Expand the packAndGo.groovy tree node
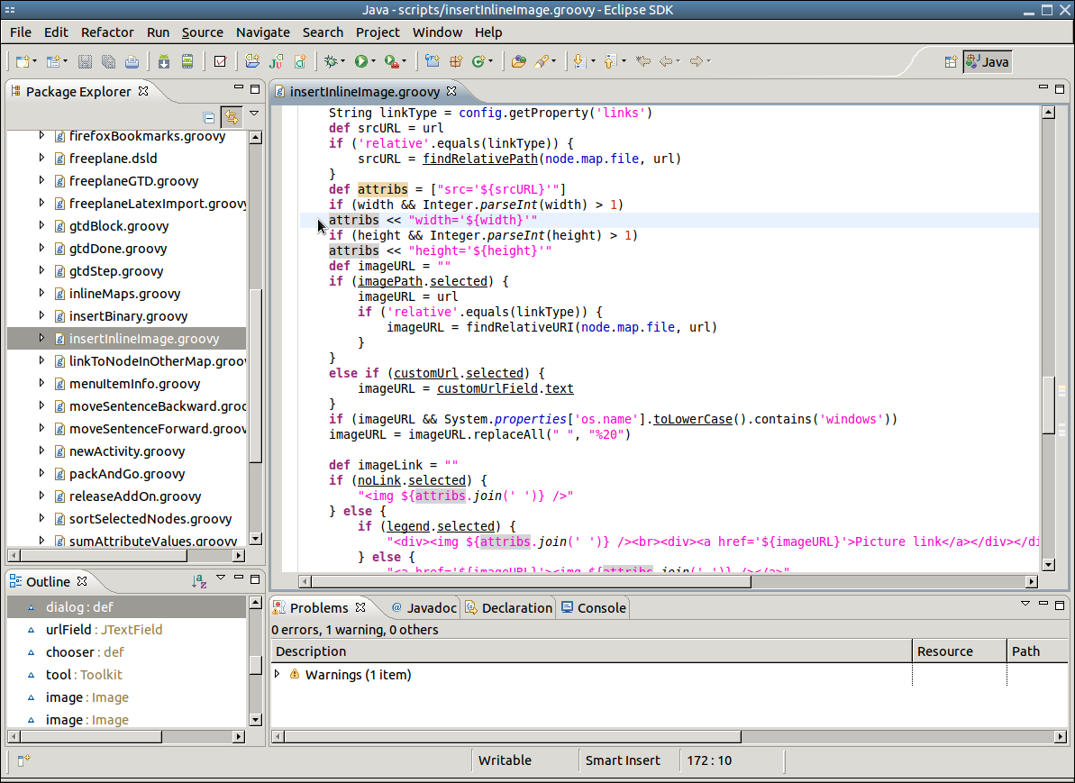The image size is (1075, 783). [x=41, y=473]
